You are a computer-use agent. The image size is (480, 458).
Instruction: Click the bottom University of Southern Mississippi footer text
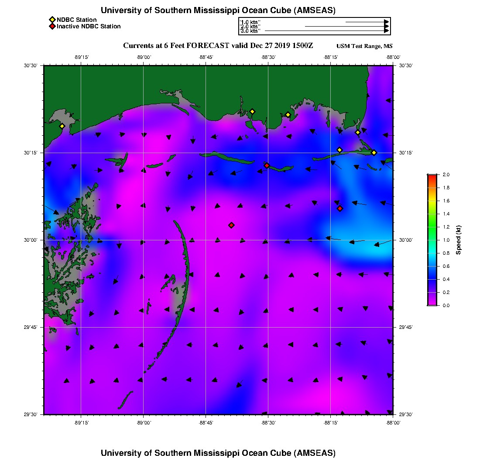pyautogui.click(x=218, y=453)
